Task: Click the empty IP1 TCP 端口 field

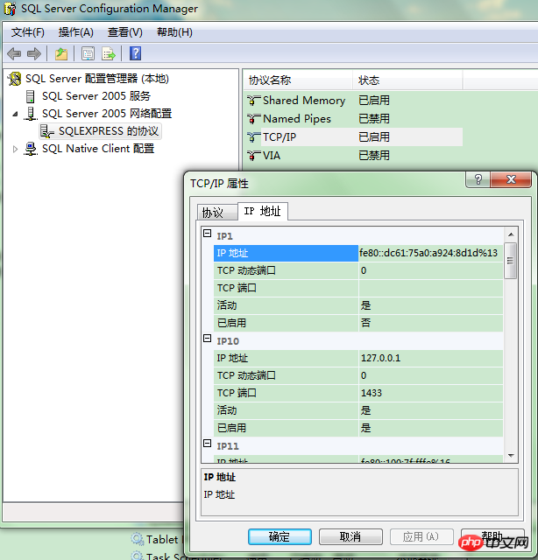Action: point(430,288)
